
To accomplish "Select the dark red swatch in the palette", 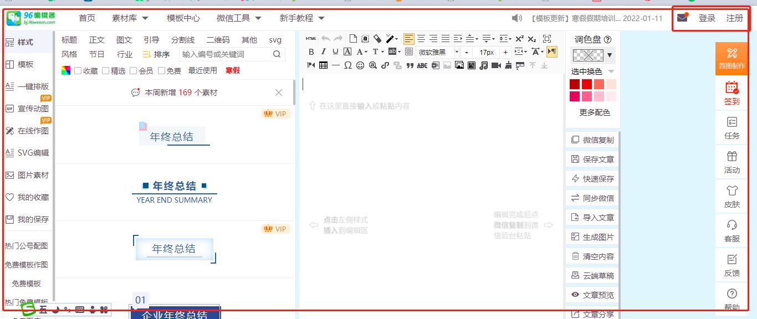I will 575,83.
